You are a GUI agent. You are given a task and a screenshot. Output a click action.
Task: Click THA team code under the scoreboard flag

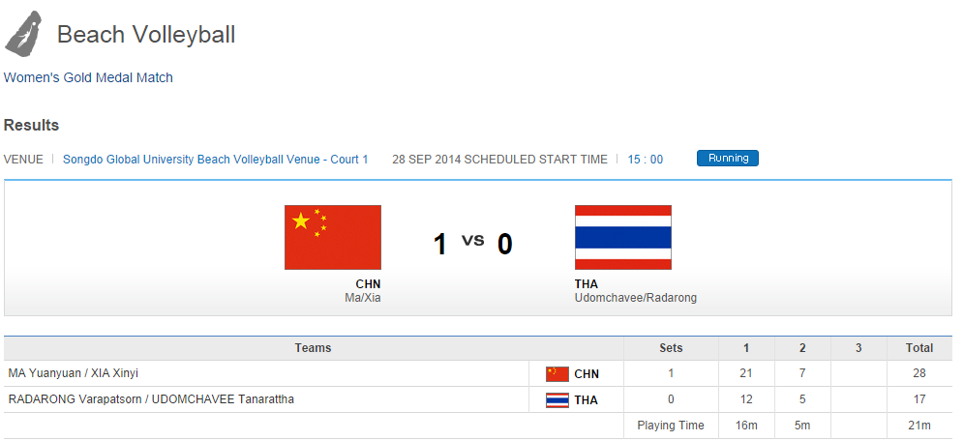point(587,284)
